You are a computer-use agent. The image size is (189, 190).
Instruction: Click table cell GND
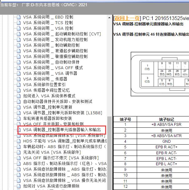166,141
